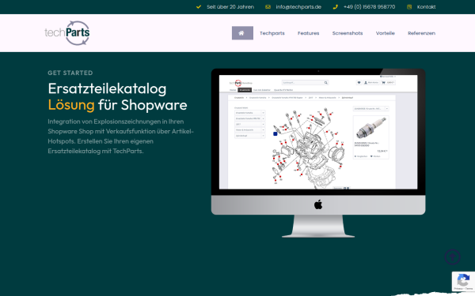Click the phone icon in top bar
The width and height of the screenshot is (475, 296).
(x=335, y=7)
